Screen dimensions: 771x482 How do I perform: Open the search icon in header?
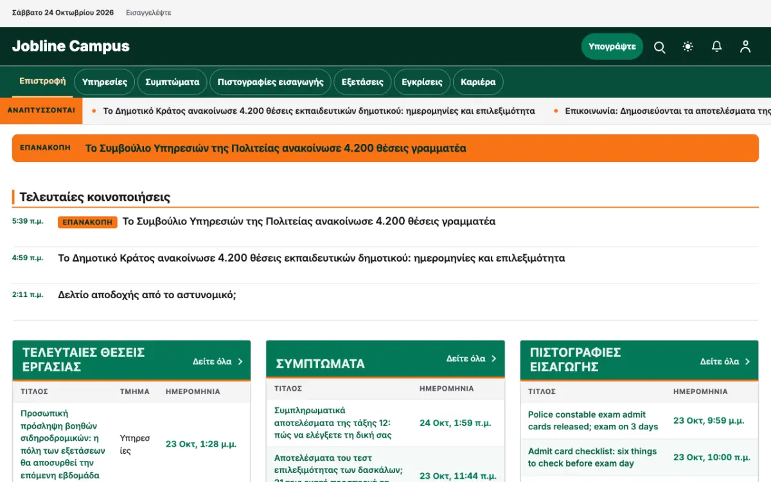click(x=659, y=46)
